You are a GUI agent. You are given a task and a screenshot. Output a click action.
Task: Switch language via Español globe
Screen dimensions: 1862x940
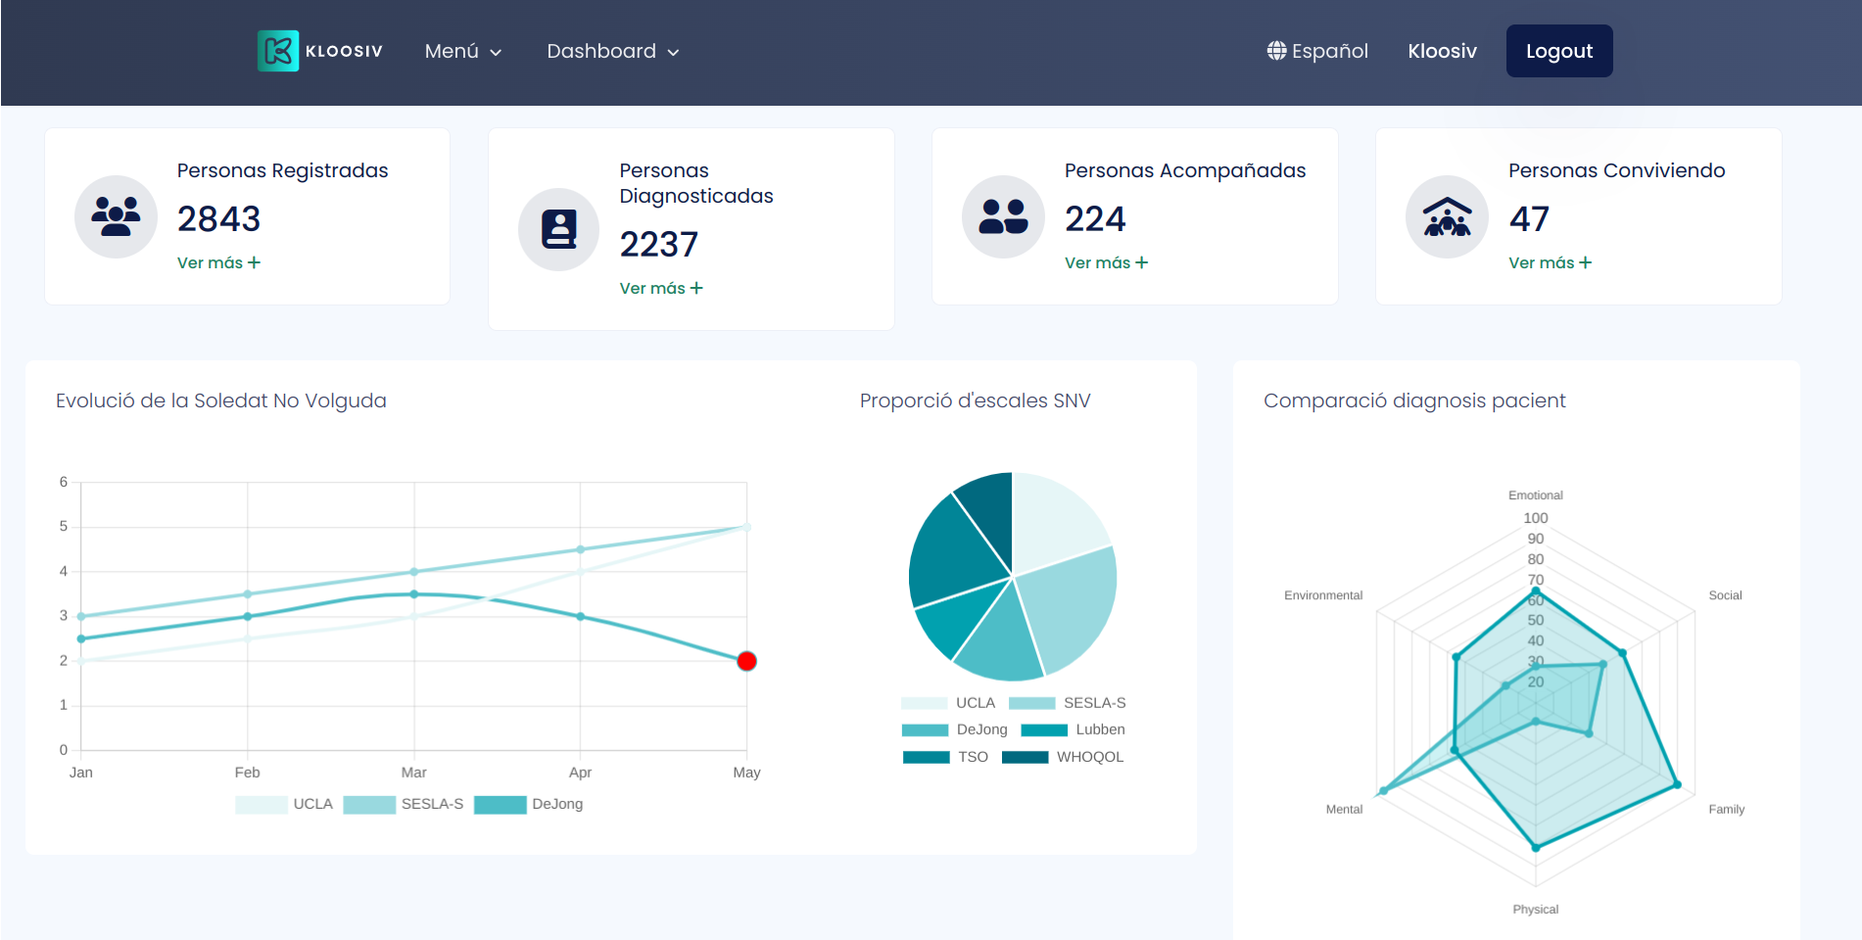(1317, 51)
